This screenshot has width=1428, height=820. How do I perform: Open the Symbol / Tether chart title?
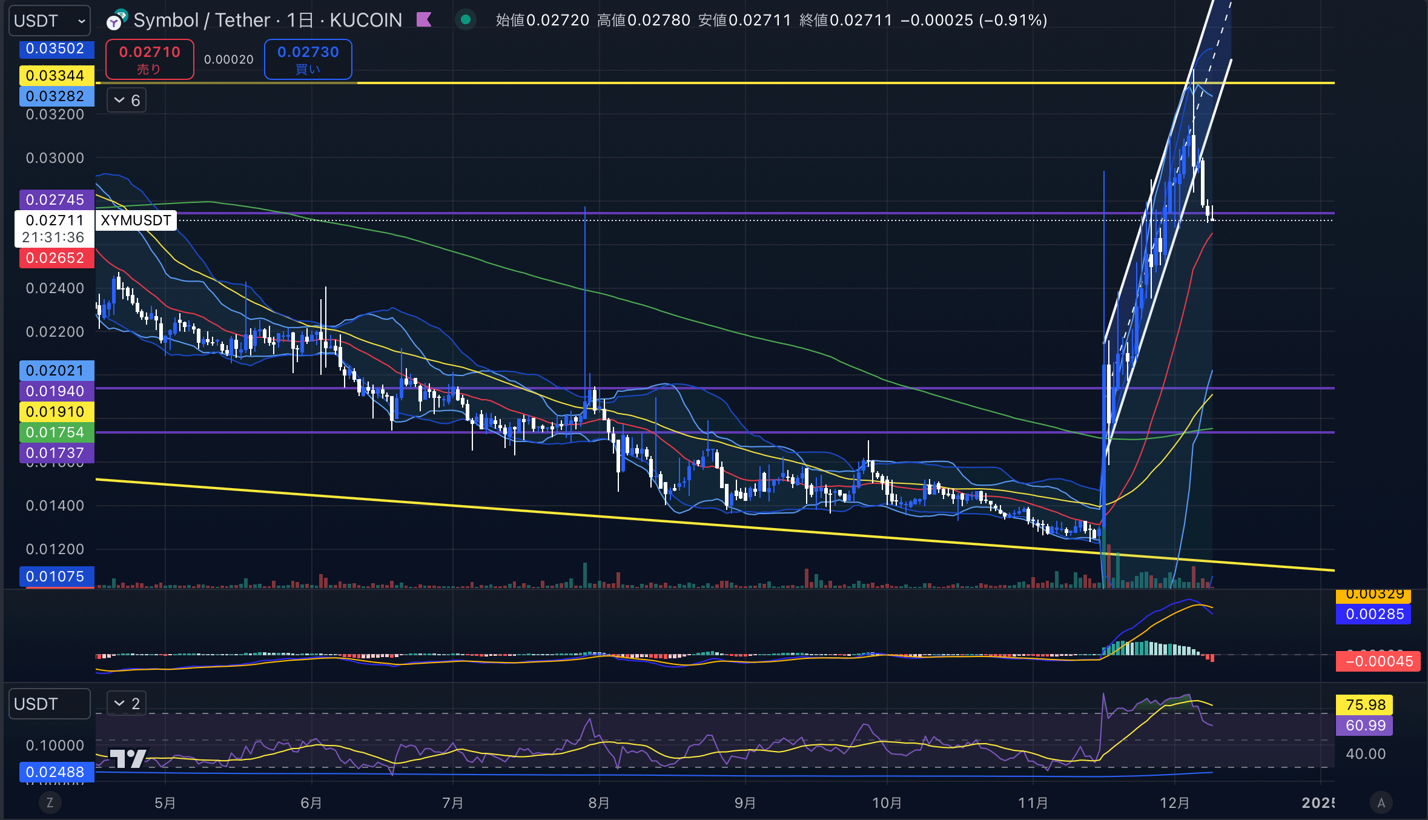click(268, 21)
